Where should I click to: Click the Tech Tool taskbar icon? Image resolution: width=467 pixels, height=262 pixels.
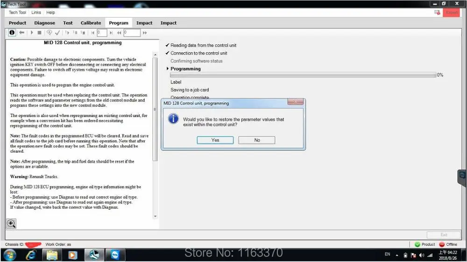[x=94, y=255]
